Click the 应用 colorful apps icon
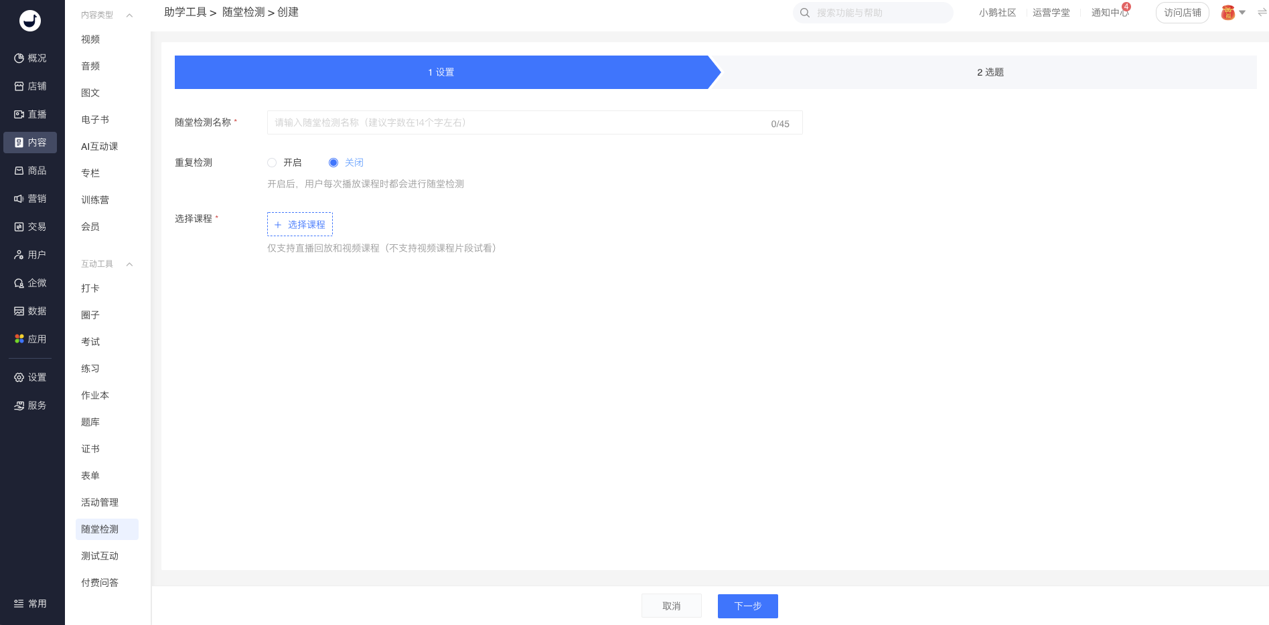 [19, 339]
